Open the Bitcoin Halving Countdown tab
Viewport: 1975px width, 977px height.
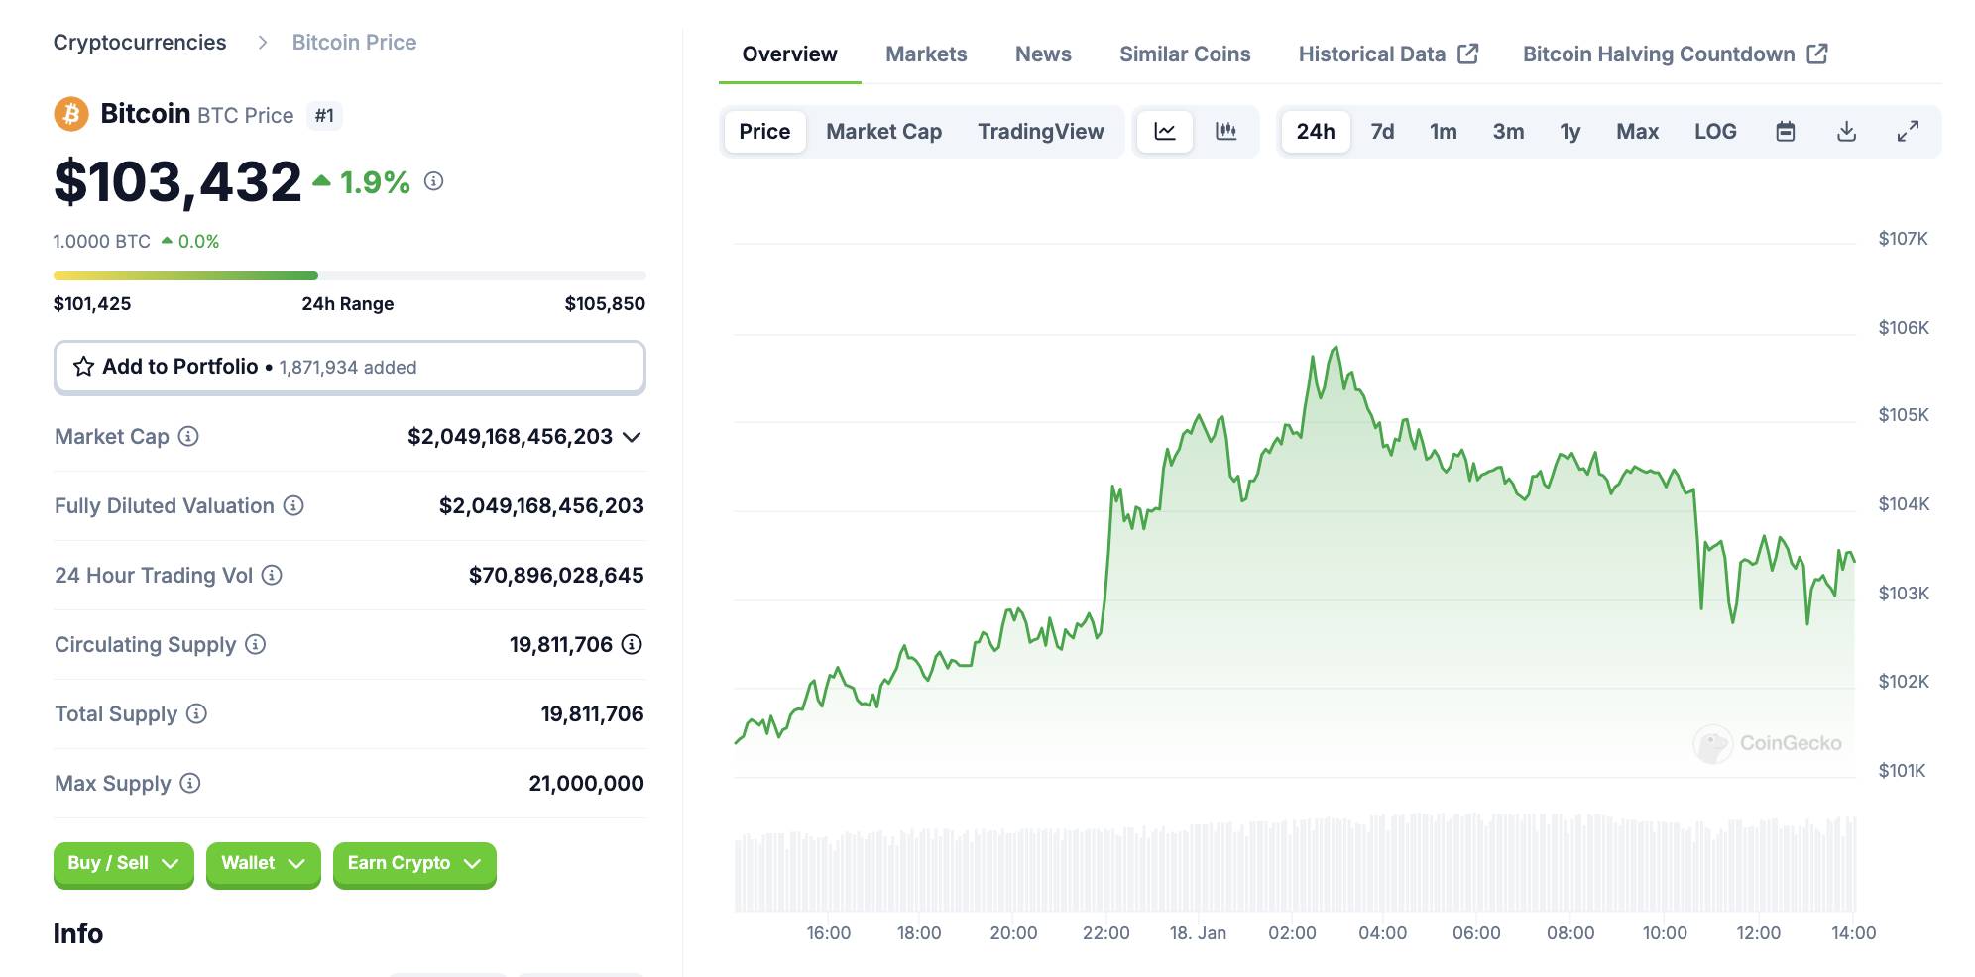(1676, 54)
